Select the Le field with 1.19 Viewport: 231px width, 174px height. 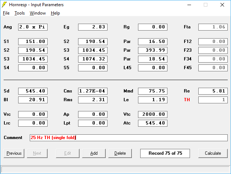click(x=153, y=100)
